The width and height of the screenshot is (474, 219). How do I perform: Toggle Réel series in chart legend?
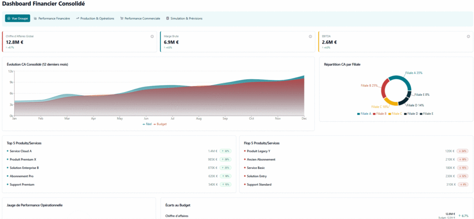(x=147, y=124)
